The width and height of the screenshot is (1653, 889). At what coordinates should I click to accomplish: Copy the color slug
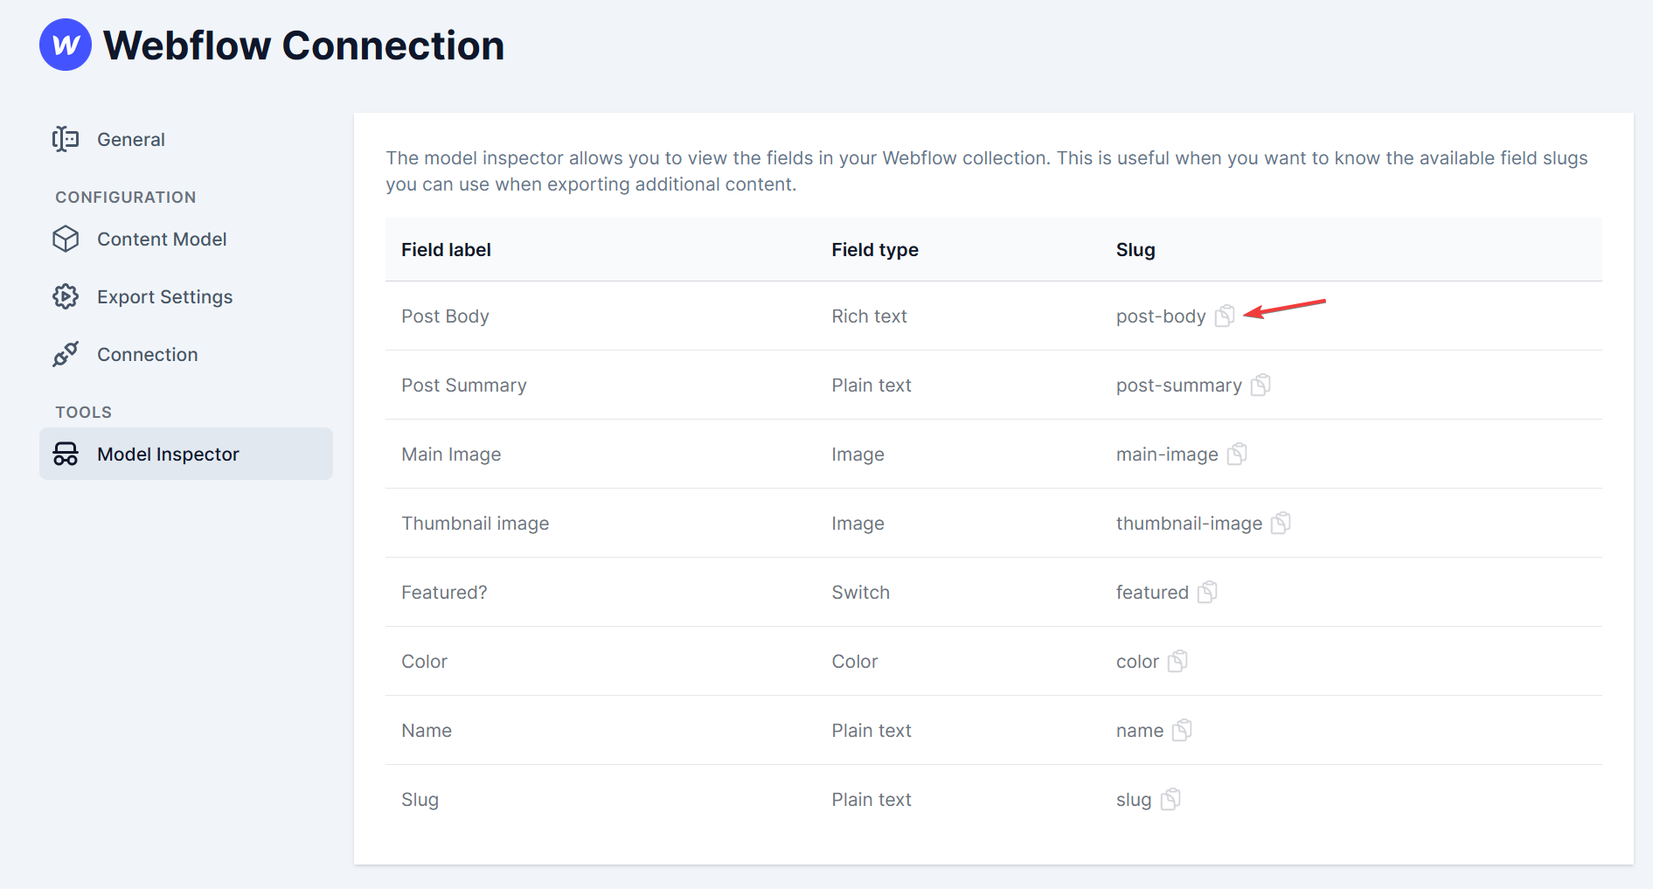(1177, 661)
